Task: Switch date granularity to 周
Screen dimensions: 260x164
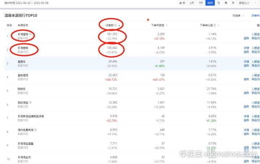Action: 226,3
